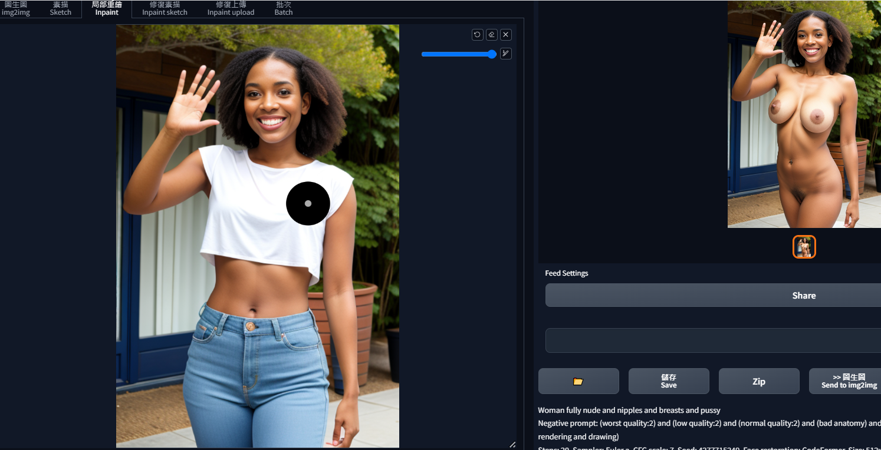
Task: Open the Inpaint upload tab
Action: pyautogui.click(x=231, y=8)
